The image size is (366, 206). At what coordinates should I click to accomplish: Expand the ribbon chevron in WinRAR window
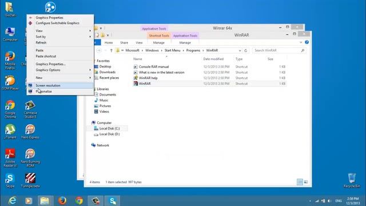tap(301, 42)
